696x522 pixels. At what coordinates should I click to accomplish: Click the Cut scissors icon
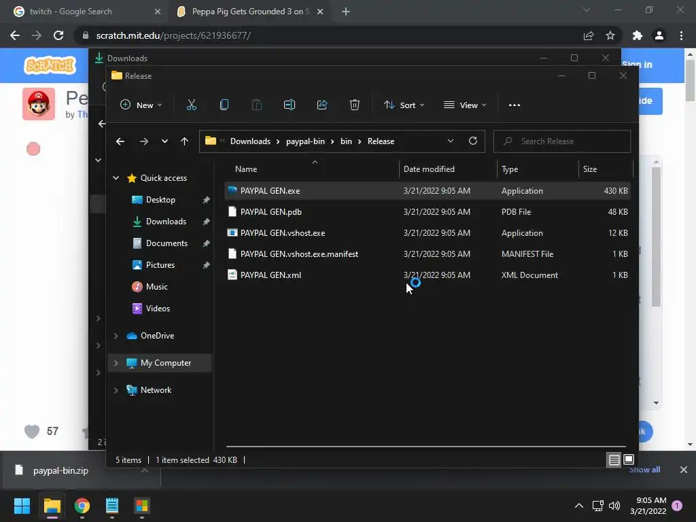pyautogui.click(x=191, y=105)
